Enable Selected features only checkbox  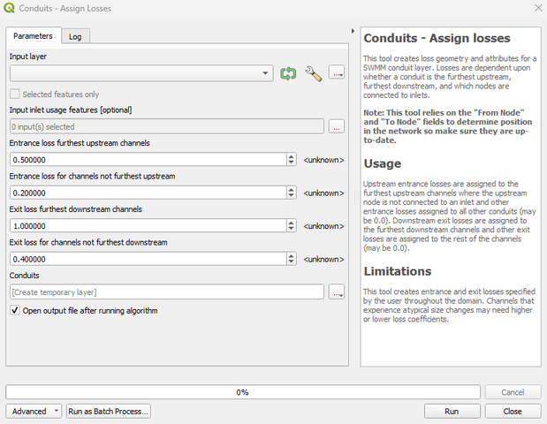[x=15, y=94]
